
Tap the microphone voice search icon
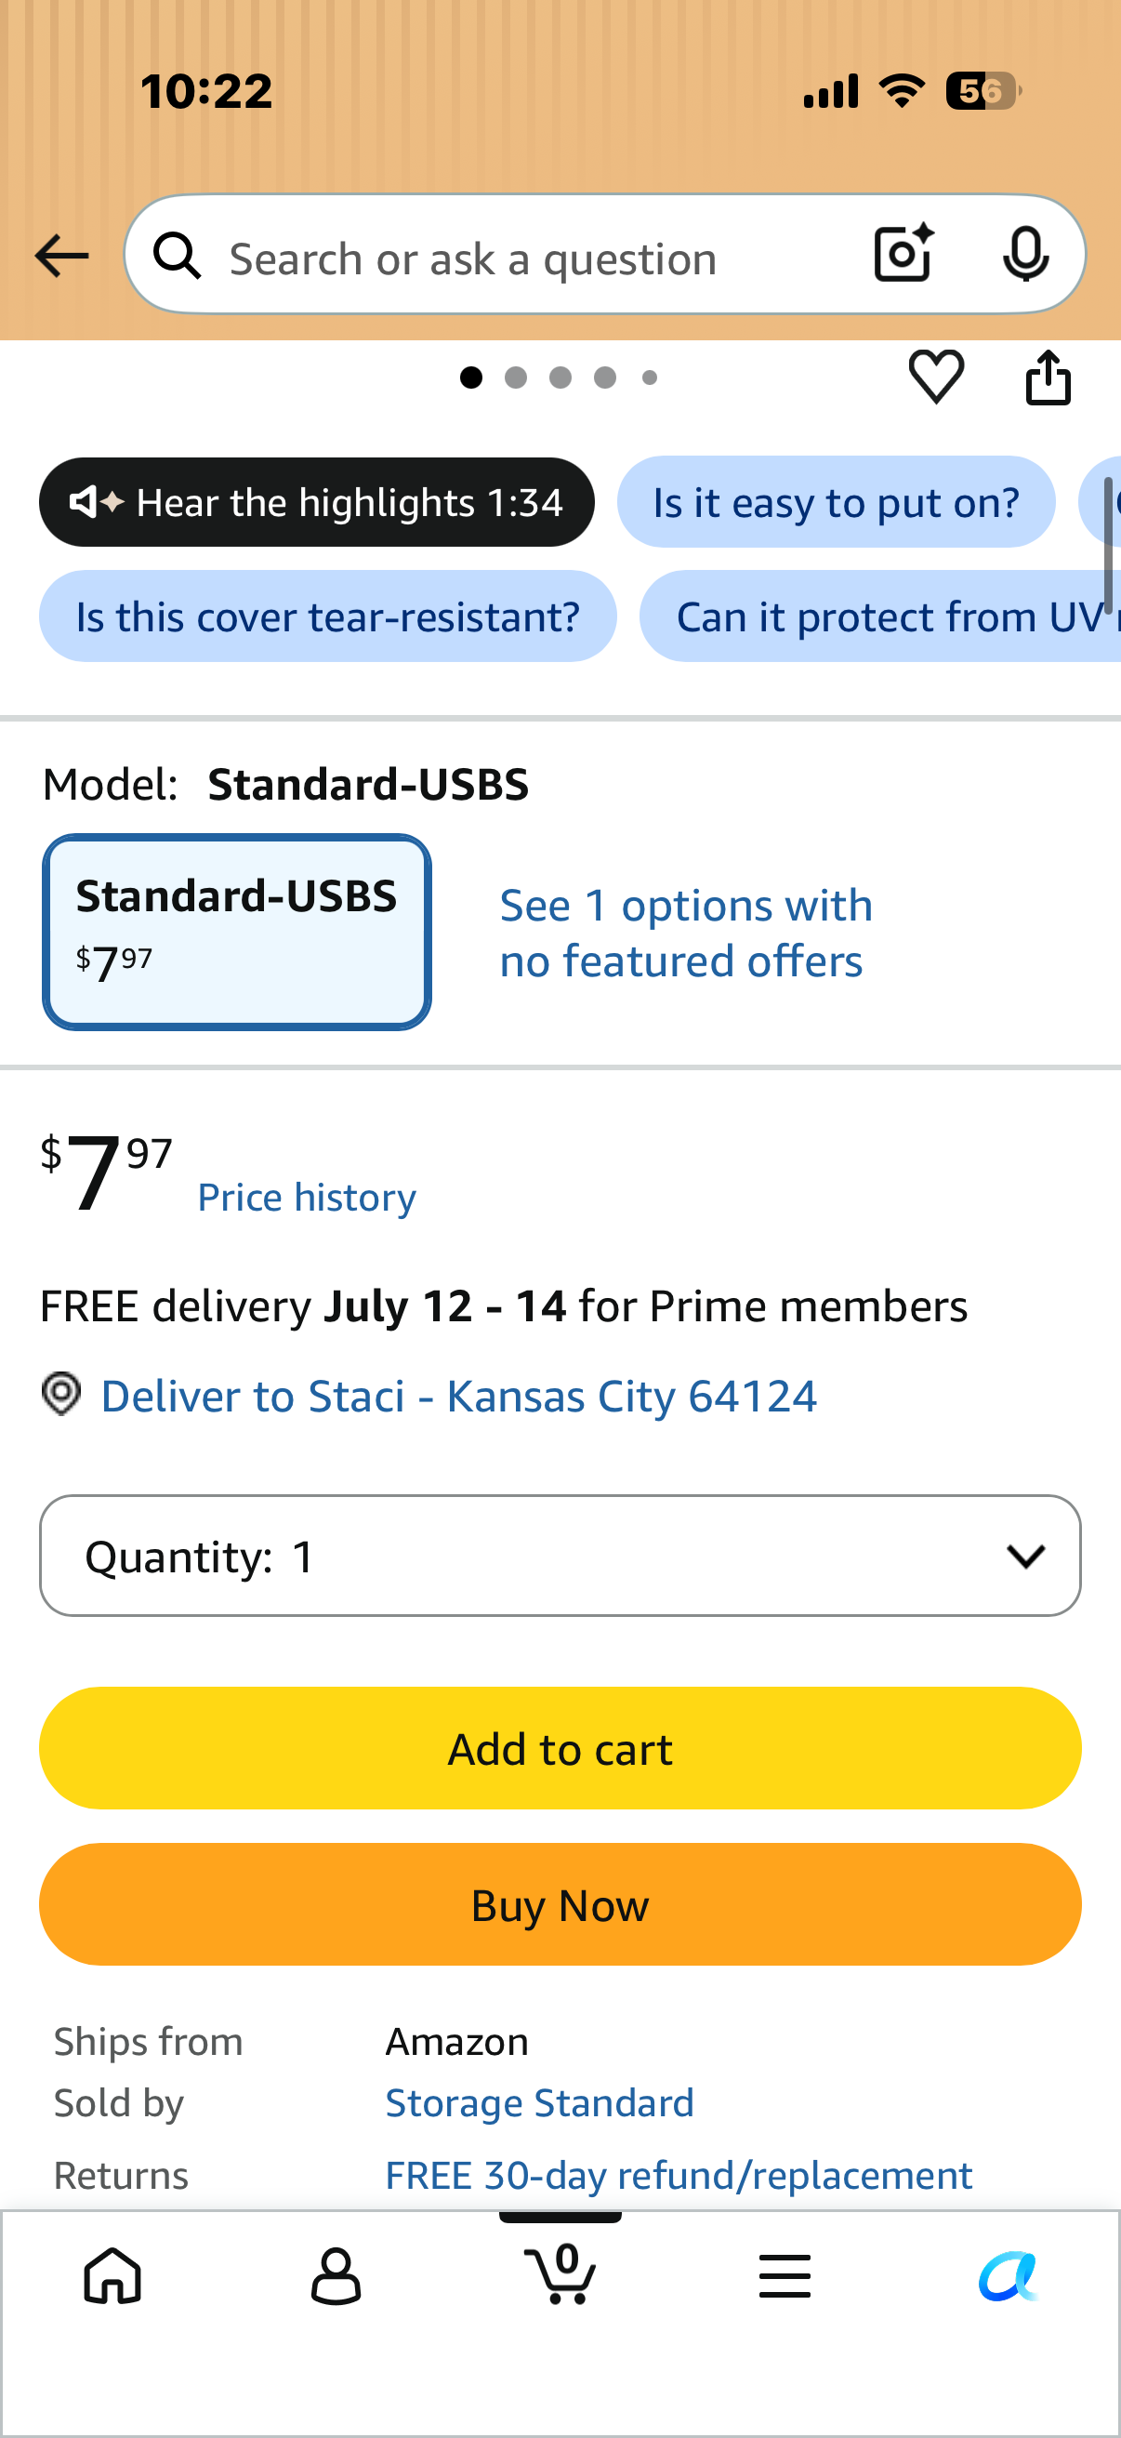click(x=1025, y=255)
